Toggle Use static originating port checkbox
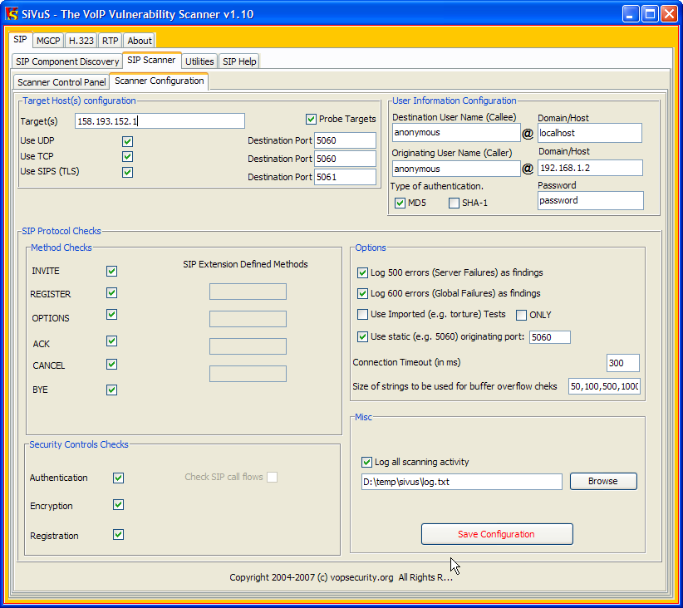This screenshot has width=683, height=608. [x=362, y=336]
